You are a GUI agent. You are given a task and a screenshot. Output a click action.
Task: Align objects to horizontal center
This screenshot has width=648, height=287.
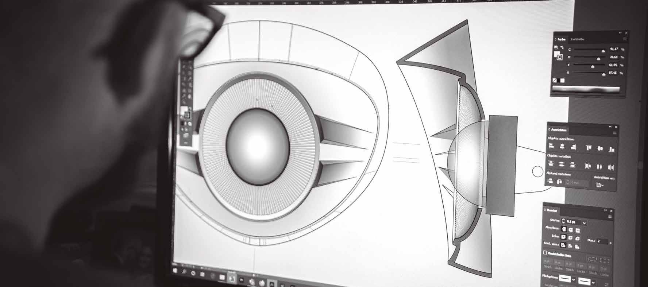pyautogui.click(x=562, y=147)
